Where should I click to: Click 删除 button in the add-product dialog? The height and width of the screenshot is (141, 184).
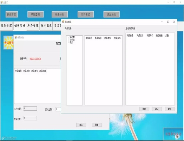(x=144, y=109)
